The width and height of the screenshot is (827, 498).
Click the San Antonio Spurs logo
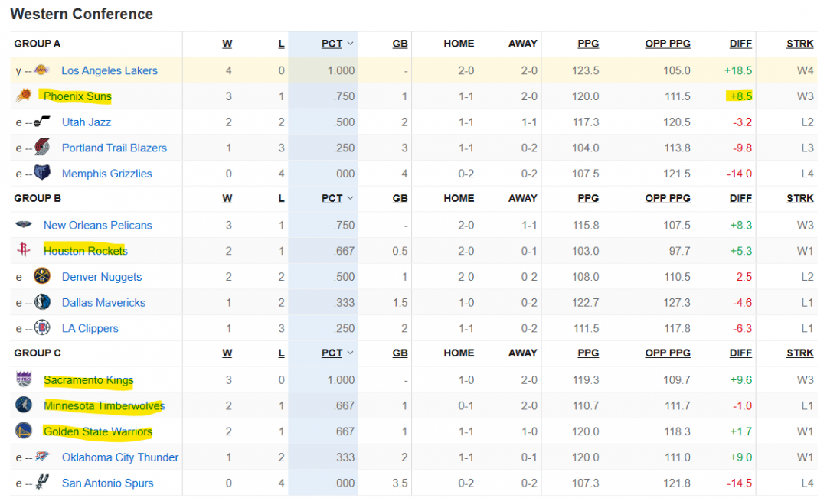click(x=42, y=481)
